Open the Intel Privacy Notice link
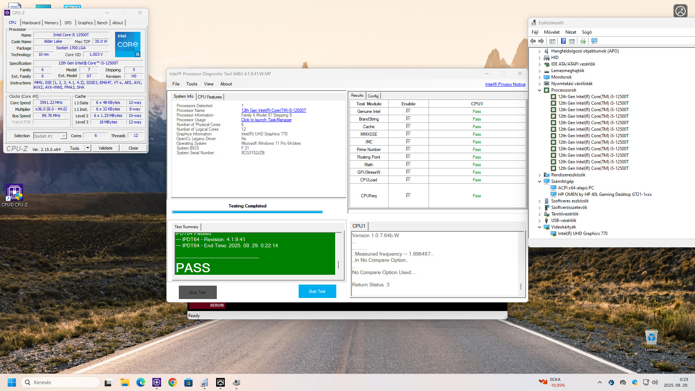This screenshot has width=695, height=391. pyautogui.click(x=505, y=84)
